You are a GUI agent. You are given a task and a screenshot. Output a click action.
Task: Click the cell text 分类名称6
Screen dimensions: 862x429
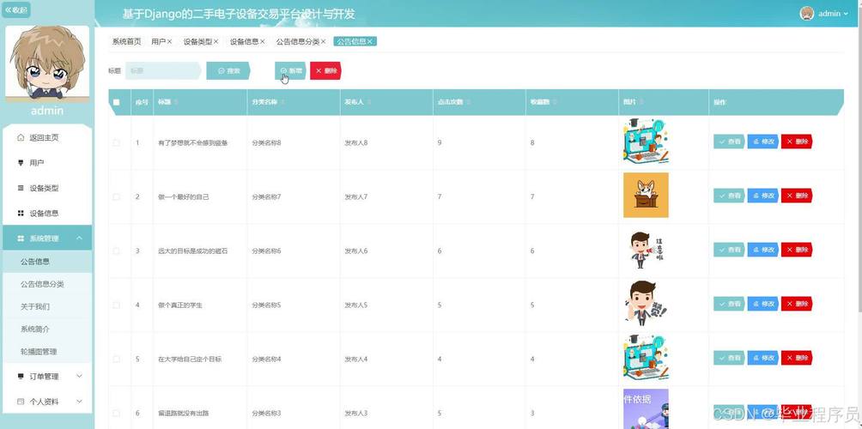[x=267, y=251]
